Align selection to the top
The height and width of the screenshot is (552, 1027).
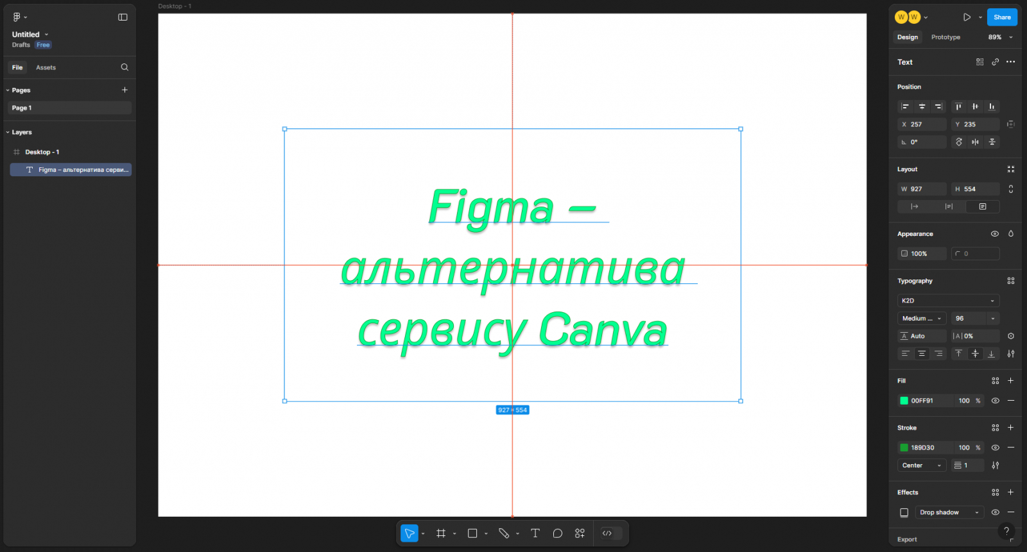[x=958, y=106]
